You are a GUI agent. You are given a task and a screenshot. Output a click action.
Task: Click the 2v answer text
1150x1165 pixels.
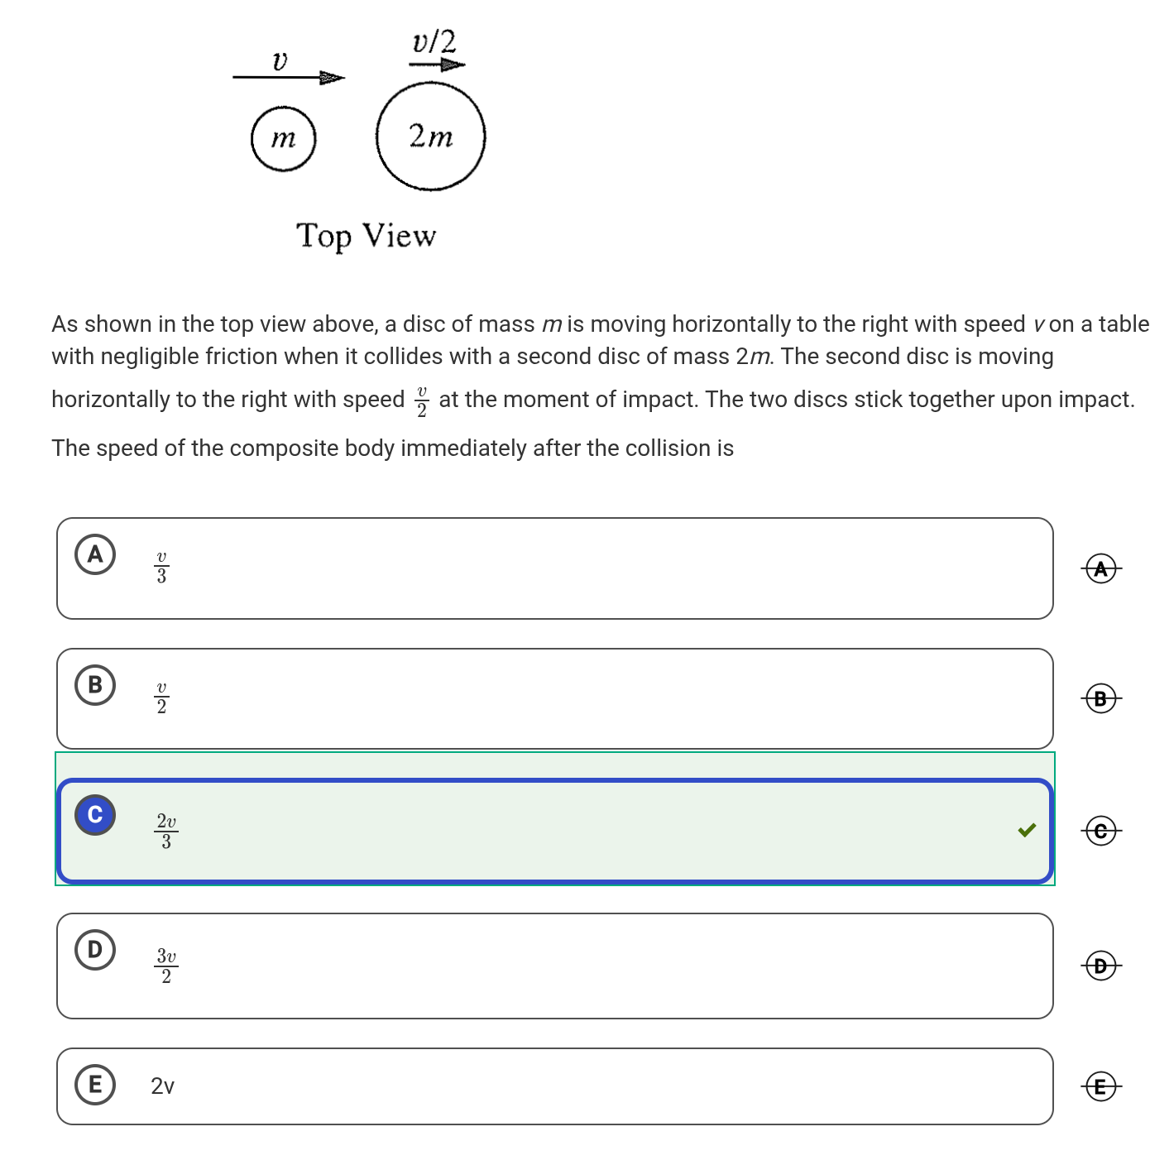[163, 1086]
